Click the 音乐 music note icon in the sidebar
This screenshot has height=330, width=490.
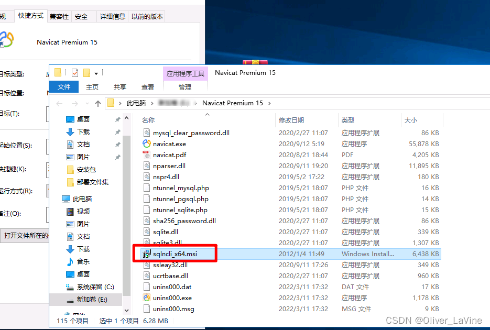pos(70,261)
